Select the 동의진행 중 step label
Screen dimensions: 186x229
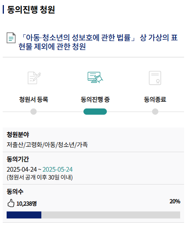pyautogui.click(x=95, y=99)
